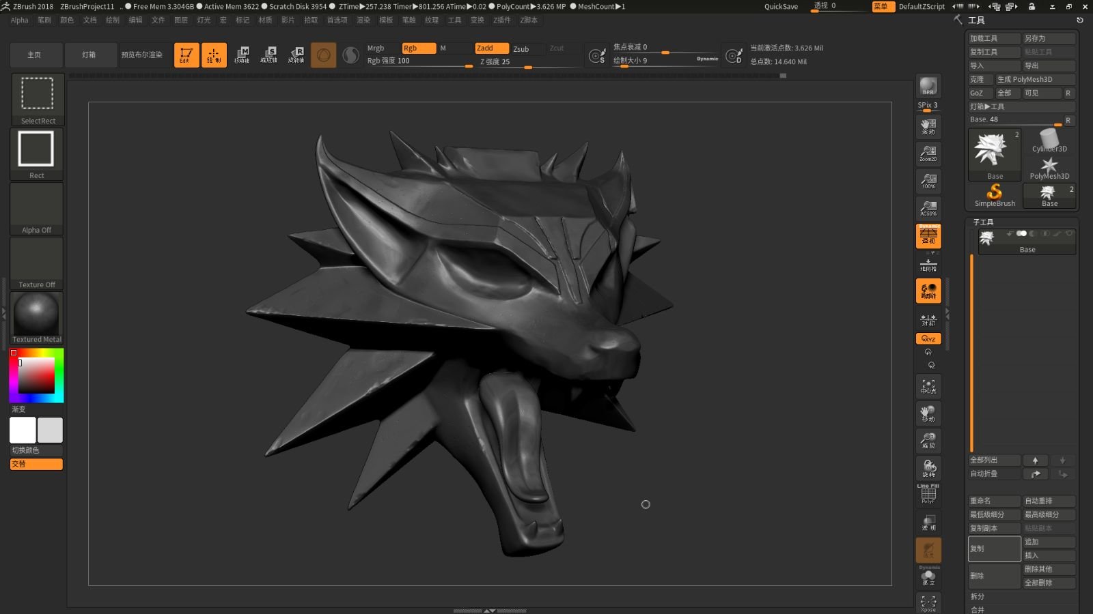Screen dimensions: 1093x614
Task: Toggle the Rgb mode button
Action: coord(419,48)
